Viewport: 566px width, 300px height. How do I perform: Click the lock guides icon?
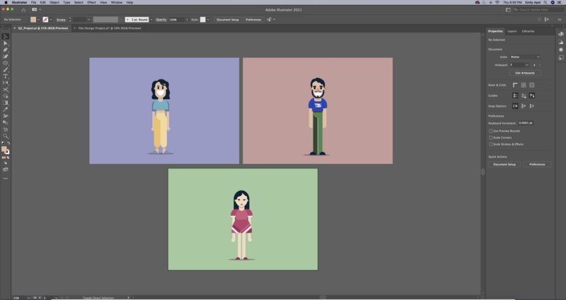coord(523,95)
